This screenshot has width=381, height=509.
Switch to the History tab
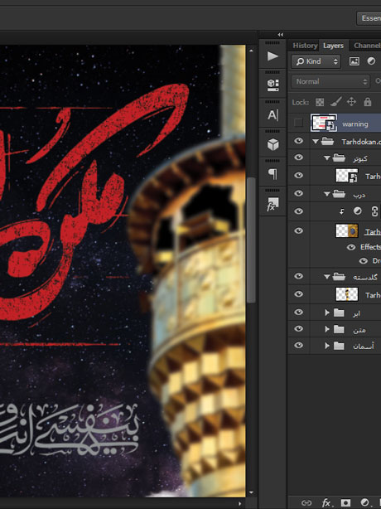point(305,46)
